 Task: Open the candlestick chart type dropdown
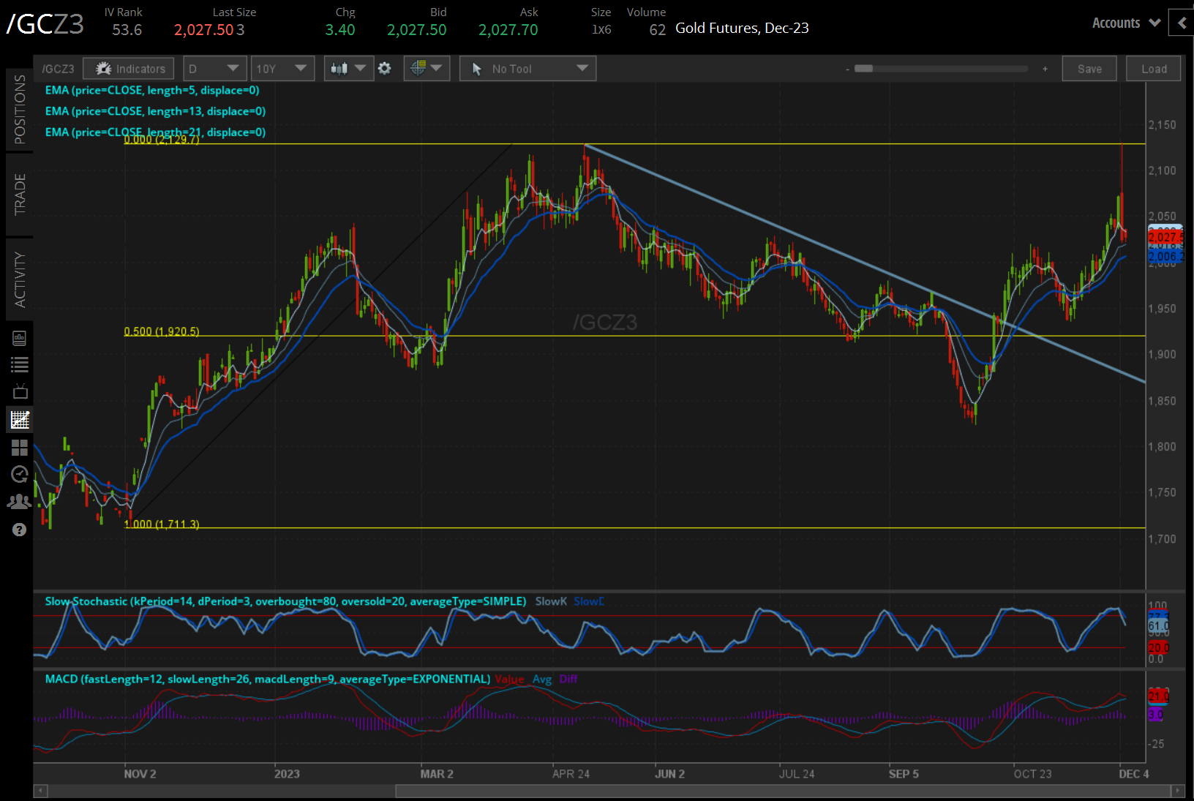(x=348, y=69)
